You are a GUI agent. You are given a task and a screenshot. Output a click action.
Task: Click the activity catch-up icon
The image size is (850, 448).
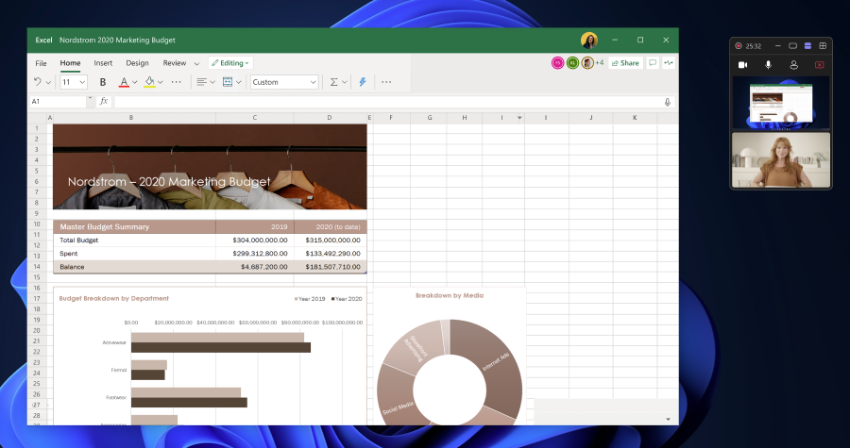[669, 63]
